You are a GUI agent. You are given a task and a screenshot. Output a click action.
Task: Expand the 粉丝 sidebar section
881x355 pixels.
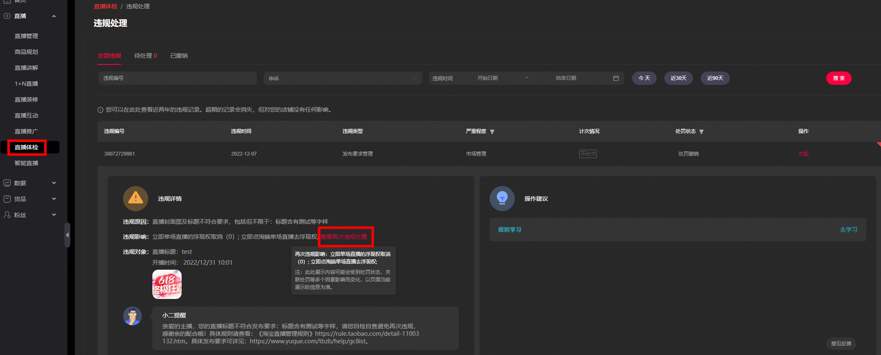[x=54, y=215]
